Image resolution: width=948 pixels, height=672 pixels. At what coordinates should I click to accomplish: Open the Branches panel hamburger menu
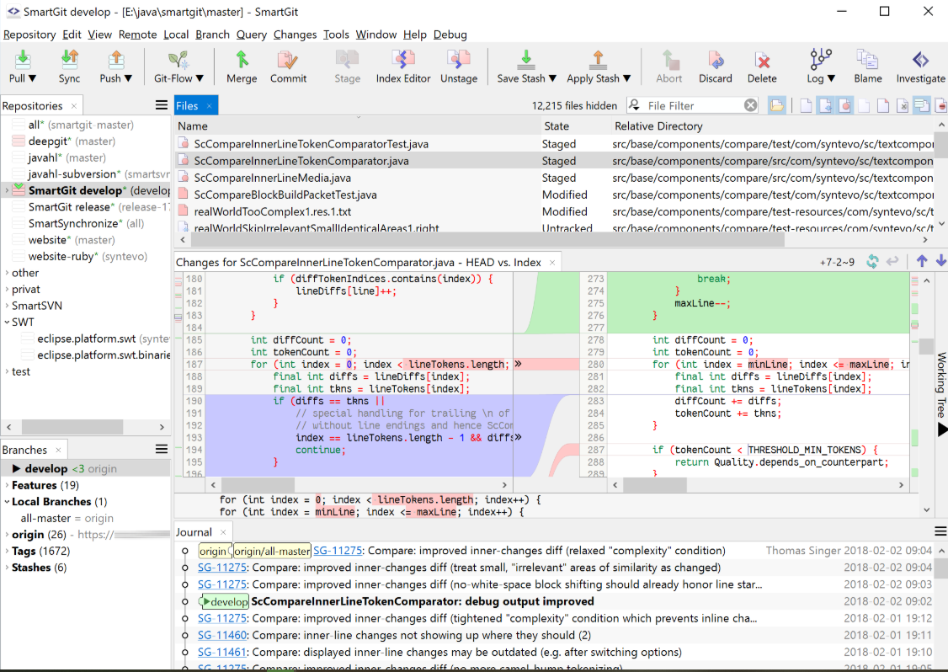[162, 449]
